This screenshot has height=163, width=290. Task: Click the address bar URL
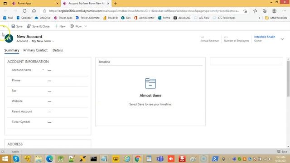pos(144,11)
